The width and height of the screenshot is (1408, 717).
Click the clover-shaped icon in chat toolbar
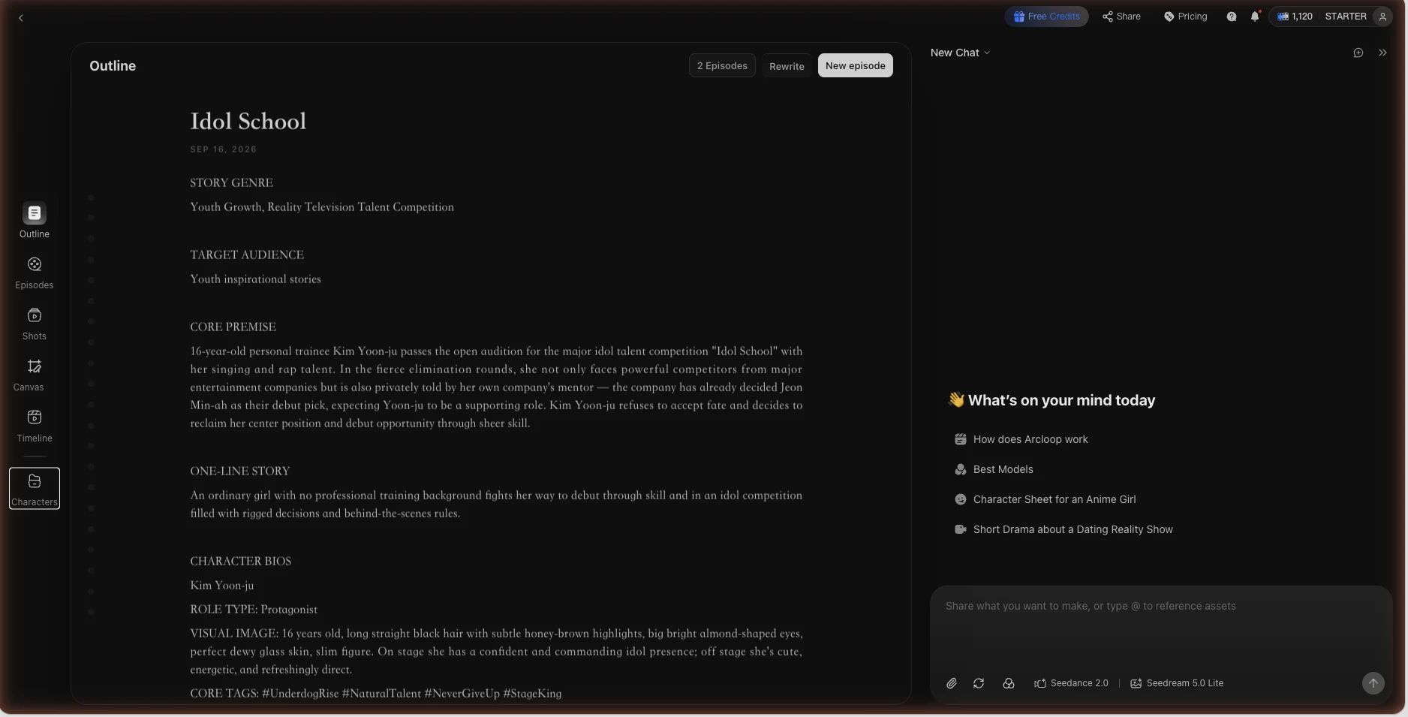pyautogui.click(x=1009, y=683)
